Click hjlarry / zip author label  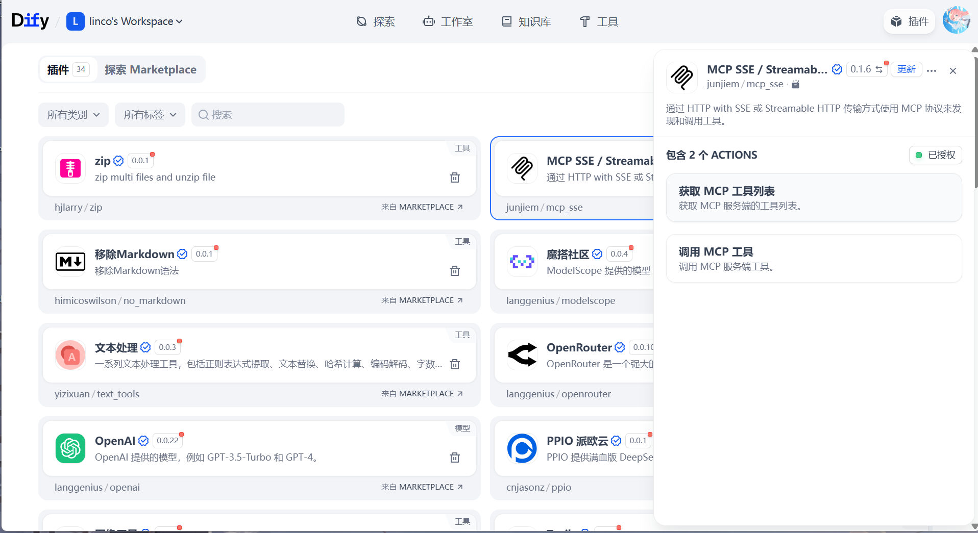click(x=79, y=207)
